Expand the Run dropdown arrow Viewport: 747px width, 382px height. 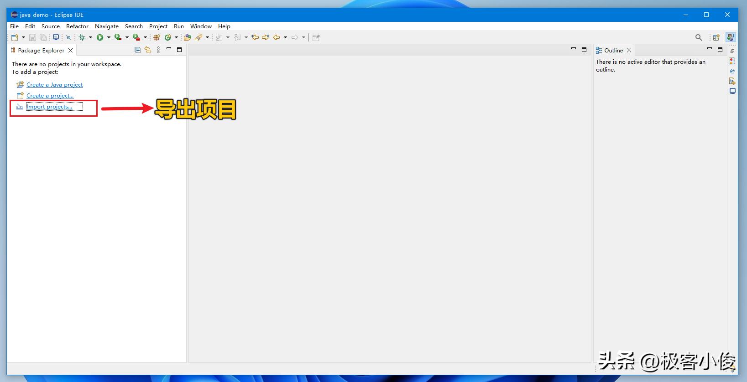[109, 37]
